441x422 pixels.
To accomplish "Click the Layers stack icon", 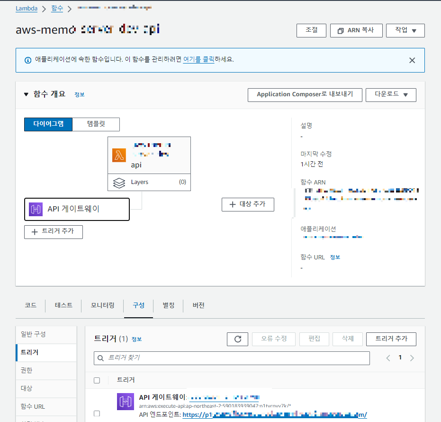I will [x=119, y=183].
